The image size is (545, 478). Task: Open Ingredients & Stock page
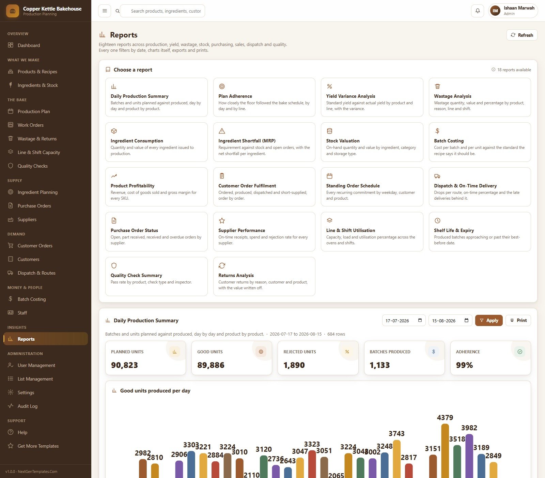[x=46, y=85]
